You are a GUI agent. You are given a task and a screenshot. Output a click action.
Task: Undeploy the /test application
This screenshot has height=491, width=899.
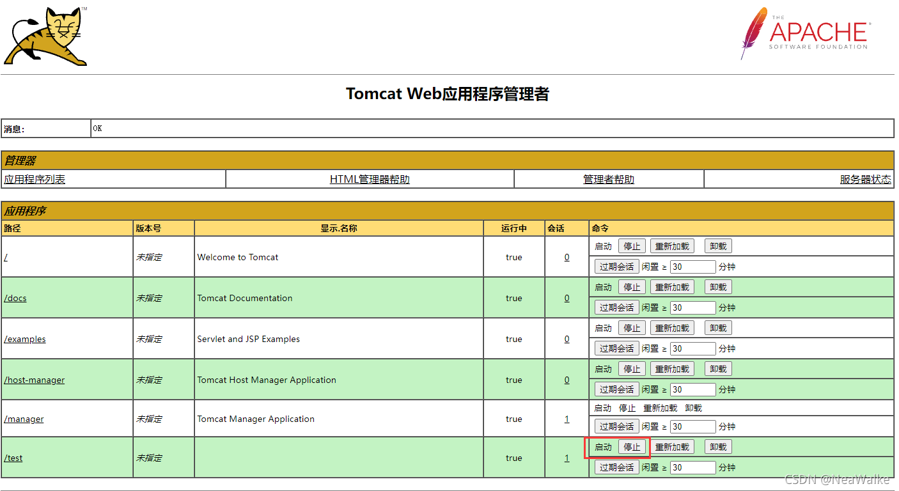(718, 447)
